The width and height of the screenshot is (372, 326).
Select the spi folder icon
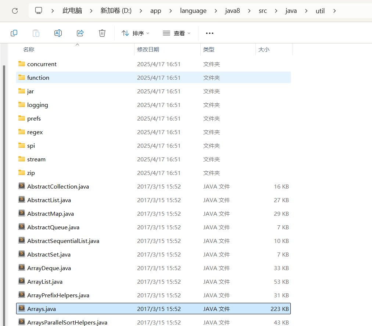pos(22,145)
